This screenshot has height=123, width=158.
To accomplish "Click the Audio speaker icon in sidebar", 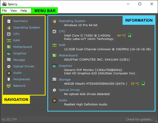I will (x=9, y=73).
